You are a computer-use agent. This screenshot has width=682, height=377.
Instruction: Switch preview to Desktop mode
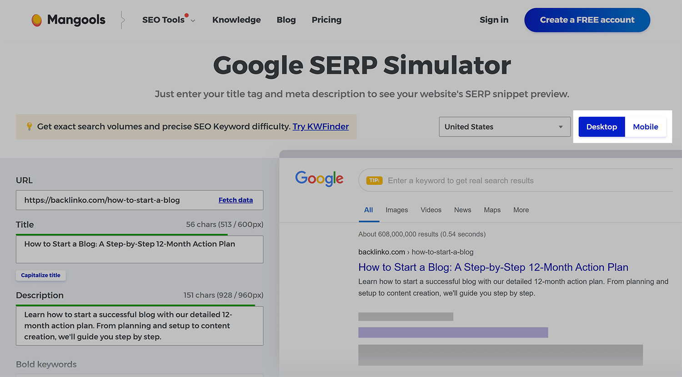tap(602, 127)
